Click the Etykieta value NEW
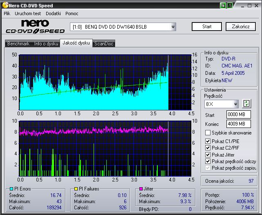 click(227, 81)
